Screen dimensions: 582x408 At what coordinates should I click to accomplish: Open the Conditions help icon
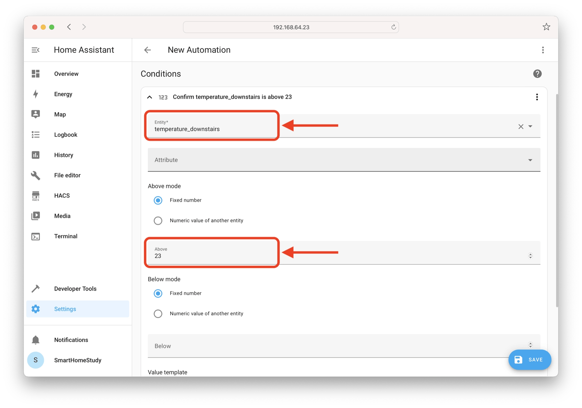pyautogui.click(x=537, y=74)
